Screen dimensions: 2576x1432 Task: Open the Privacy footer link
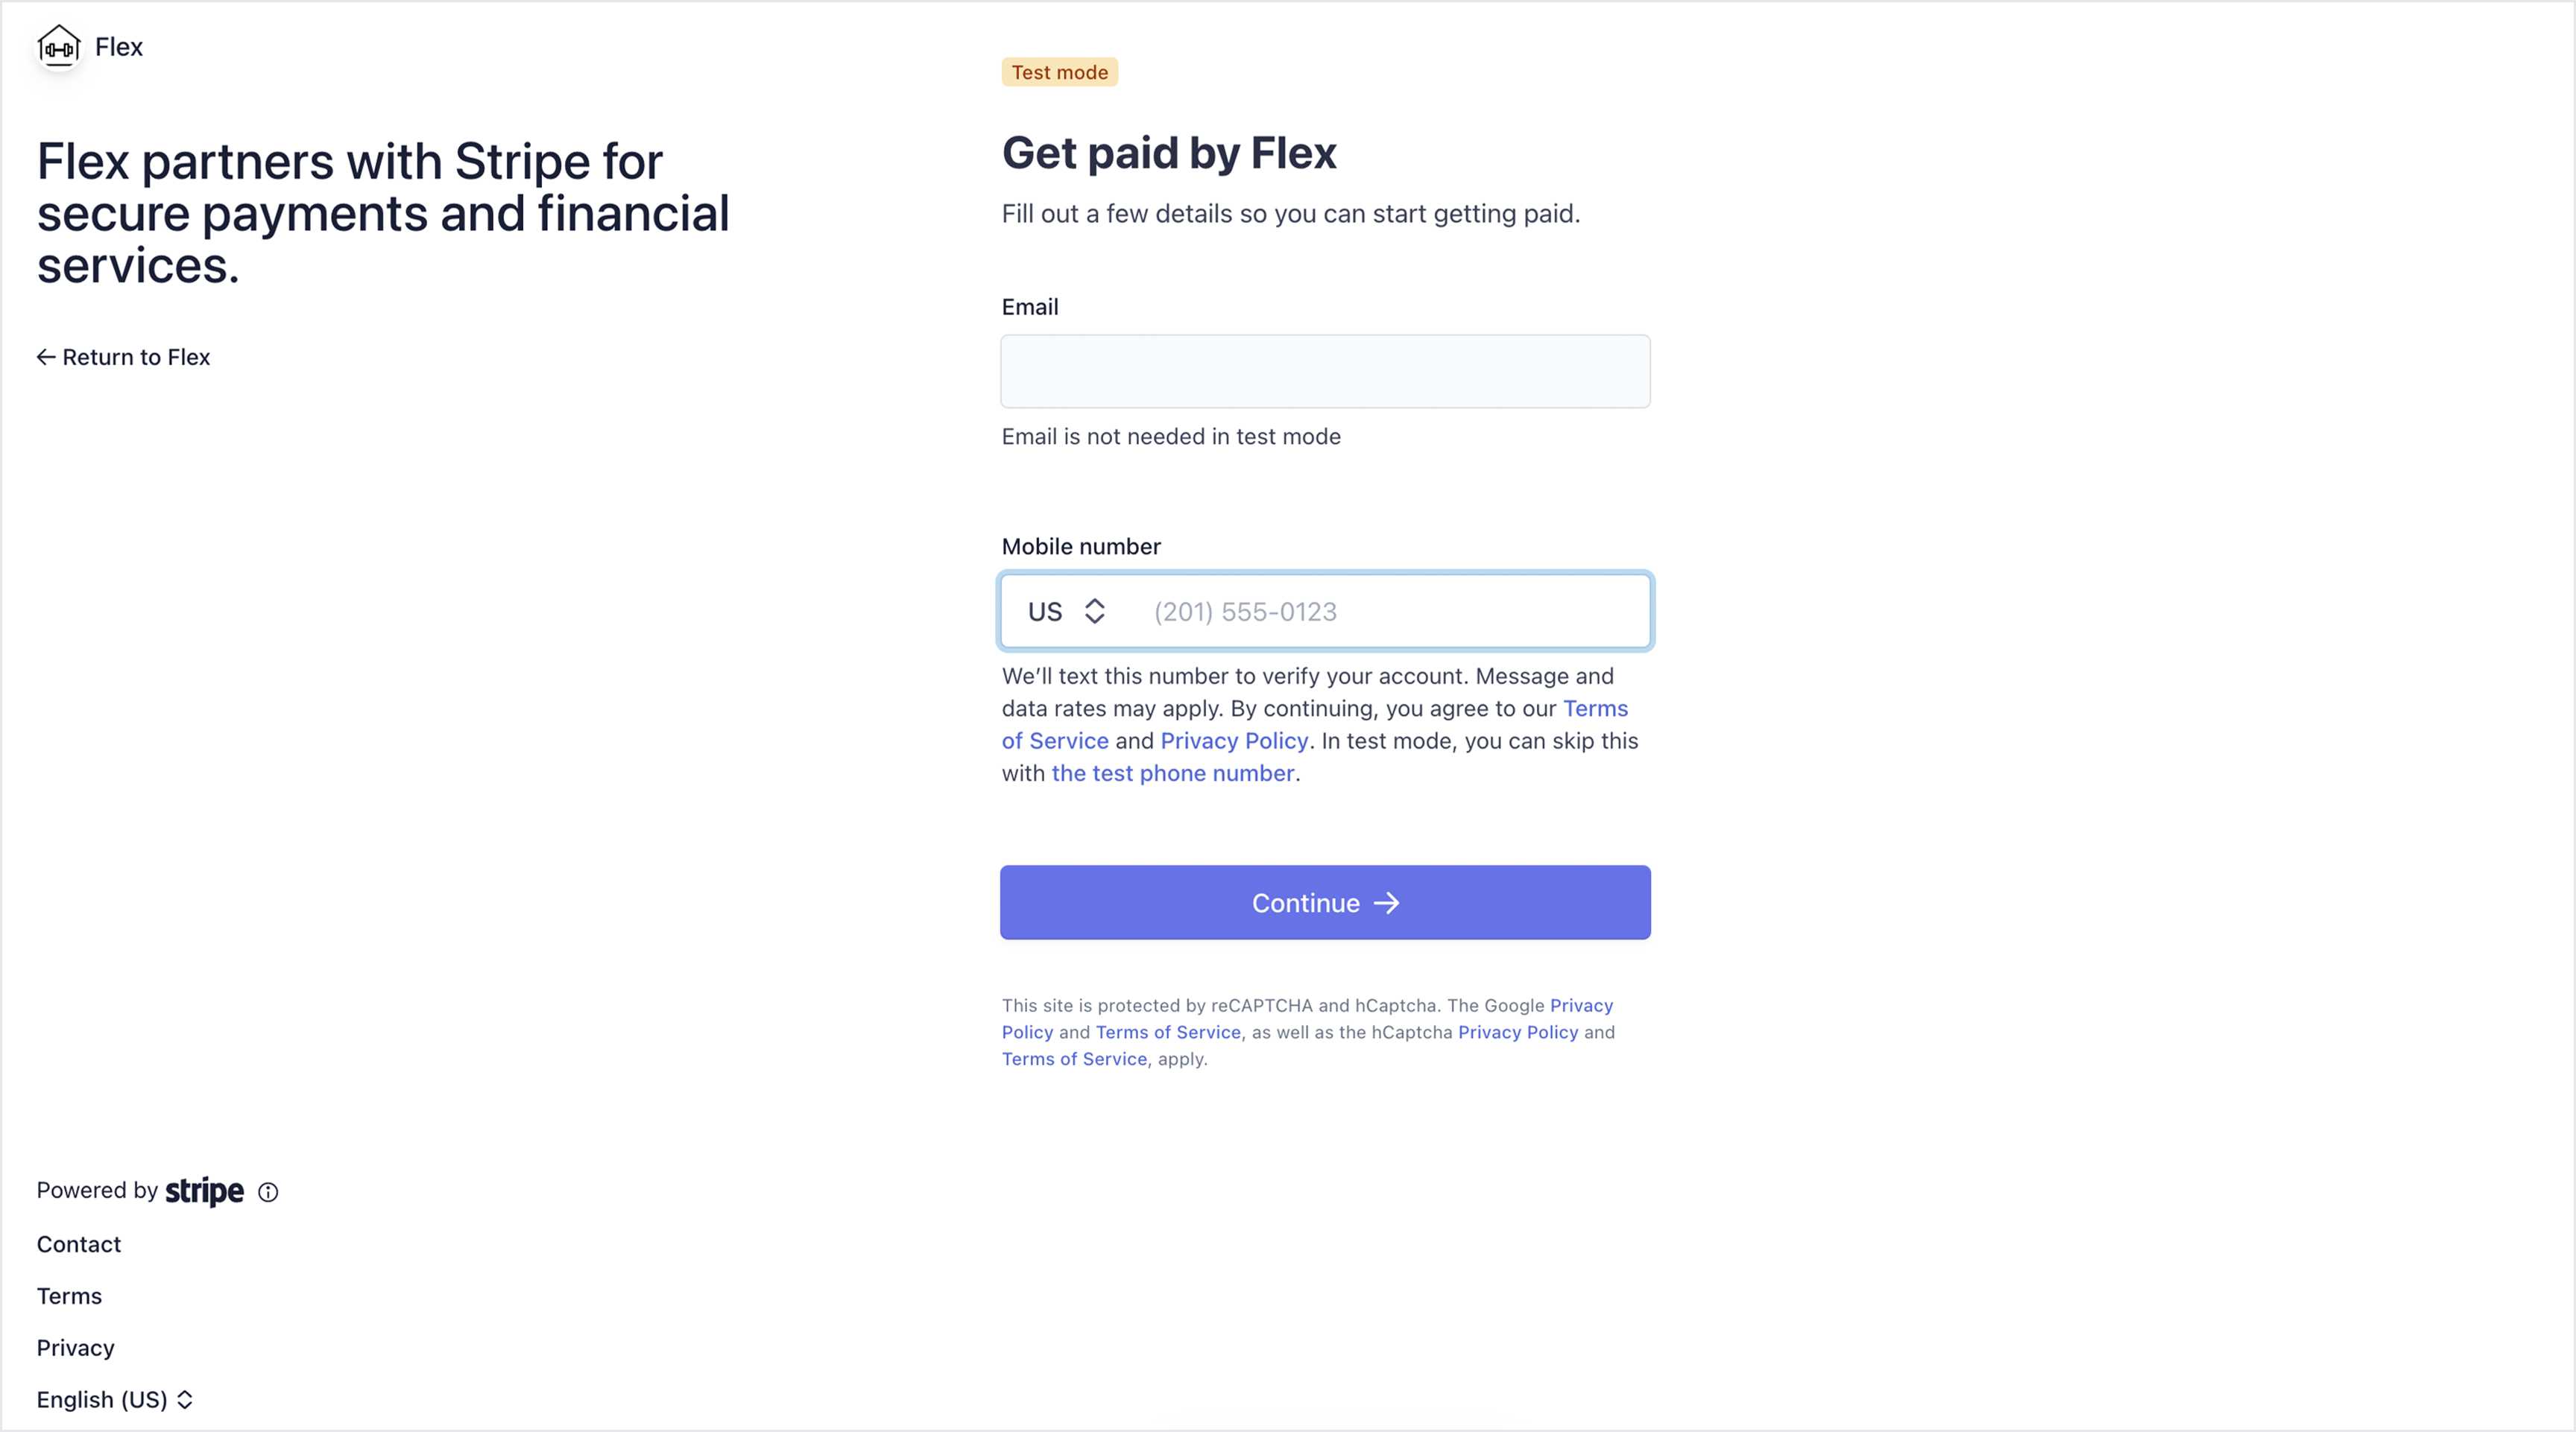coord(76,1348)
